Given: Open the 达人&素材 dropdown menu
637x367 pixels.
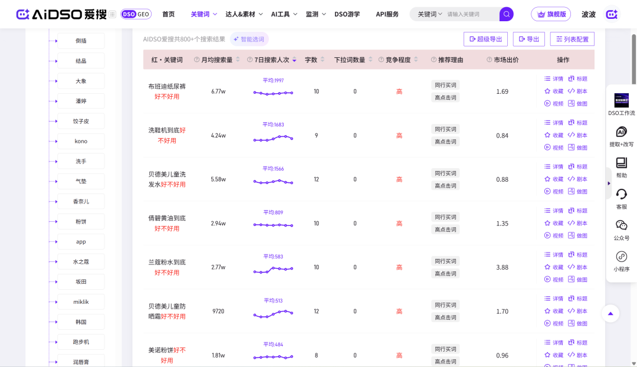Looking at the screenshot, I should (244, 14).
